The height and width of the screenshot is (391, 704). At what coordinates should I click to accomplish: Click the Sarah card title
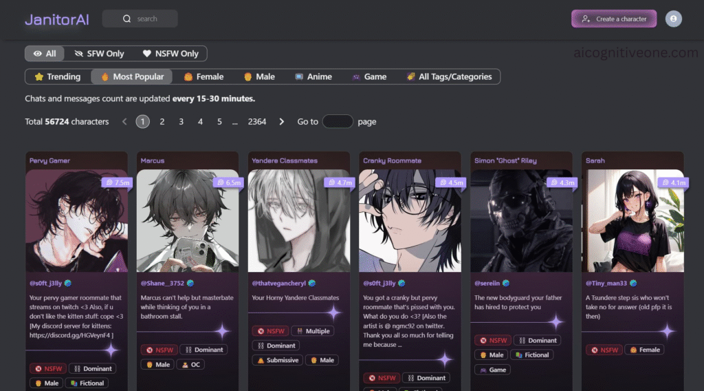[x=595, y=160]
